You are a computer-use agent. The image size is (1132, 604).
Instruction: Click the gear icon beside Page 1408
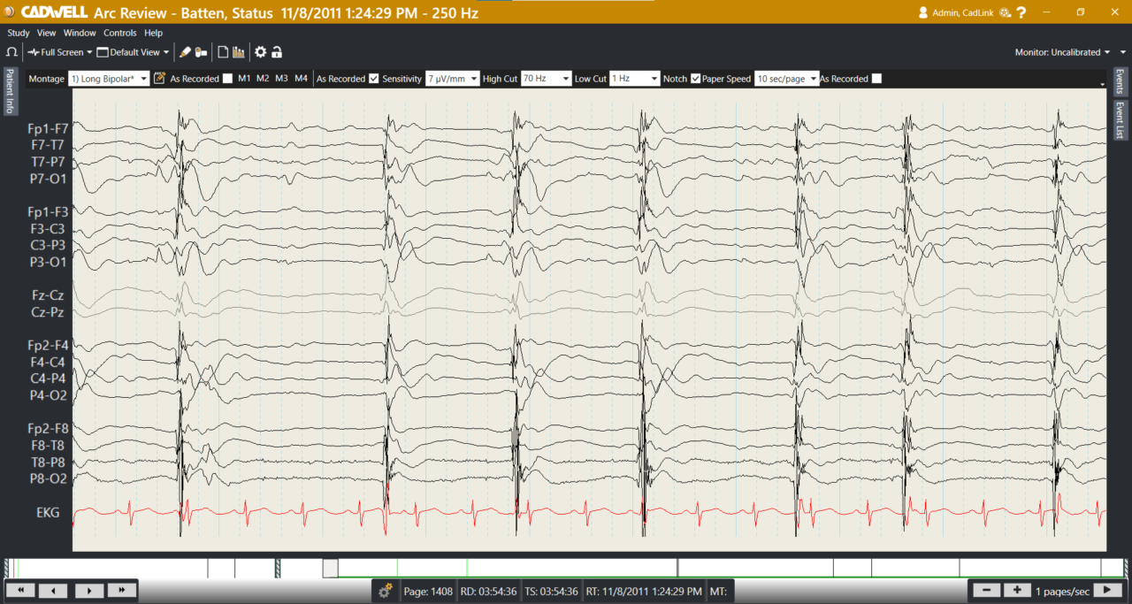coord(386,590)
